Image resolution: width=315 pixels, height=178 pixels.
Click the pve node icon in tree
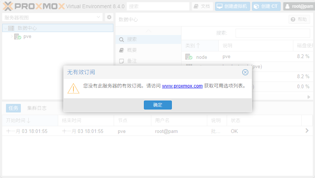tap(18, 36)
